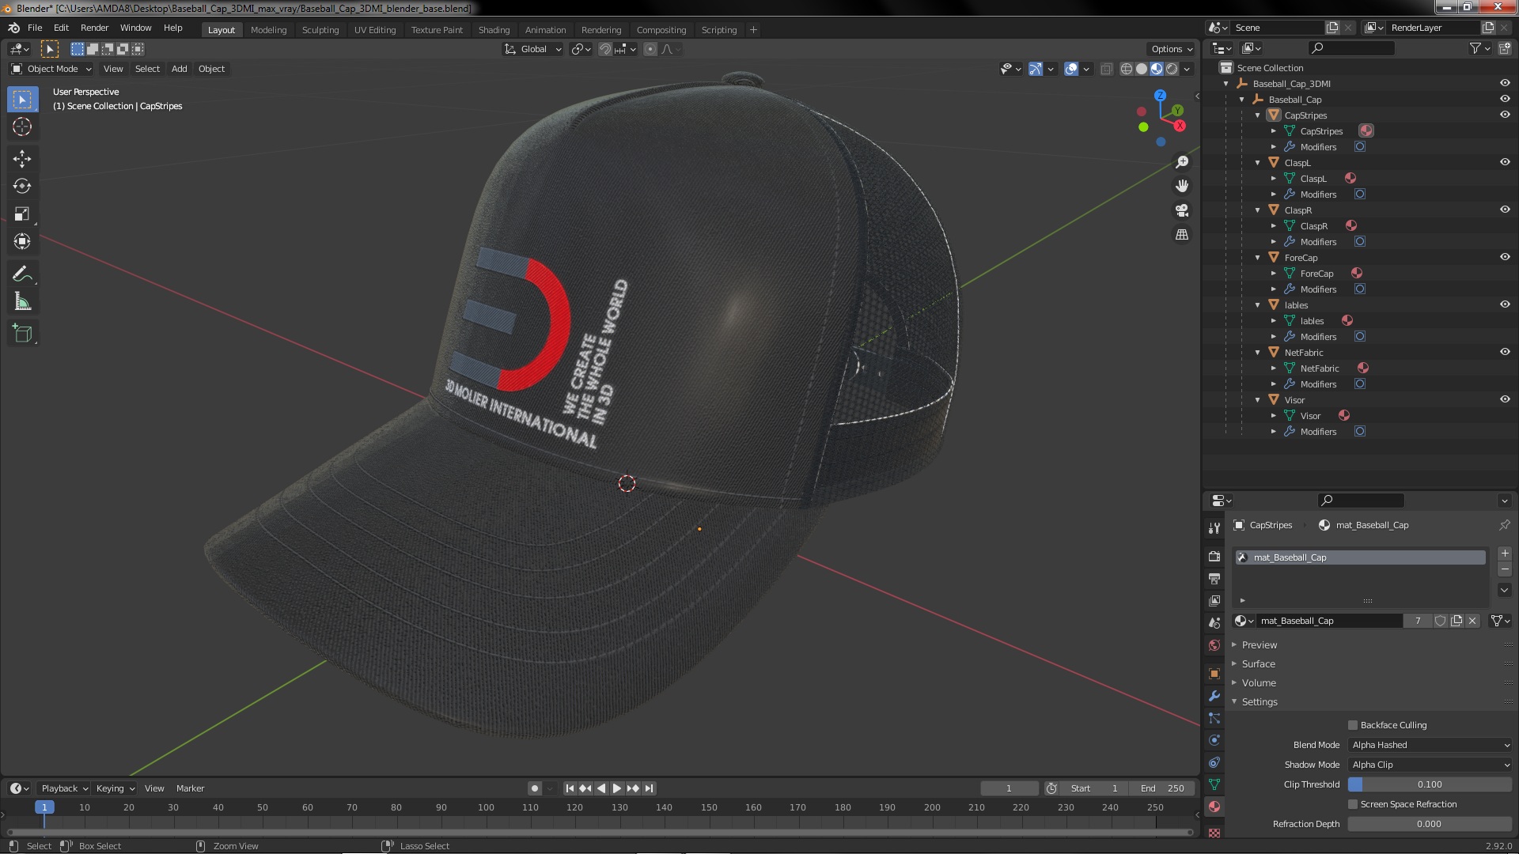Screen dimensions: 1519x854
Task: Add material slot with plus button
Action: tap(1505, 554)
